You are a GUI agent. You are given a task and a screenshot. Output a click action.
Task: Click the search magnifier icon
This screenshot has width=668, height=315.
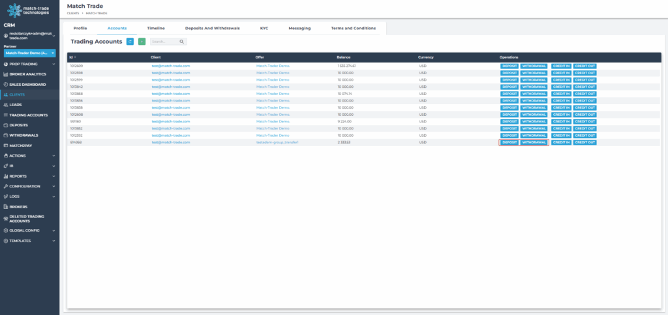182,42
